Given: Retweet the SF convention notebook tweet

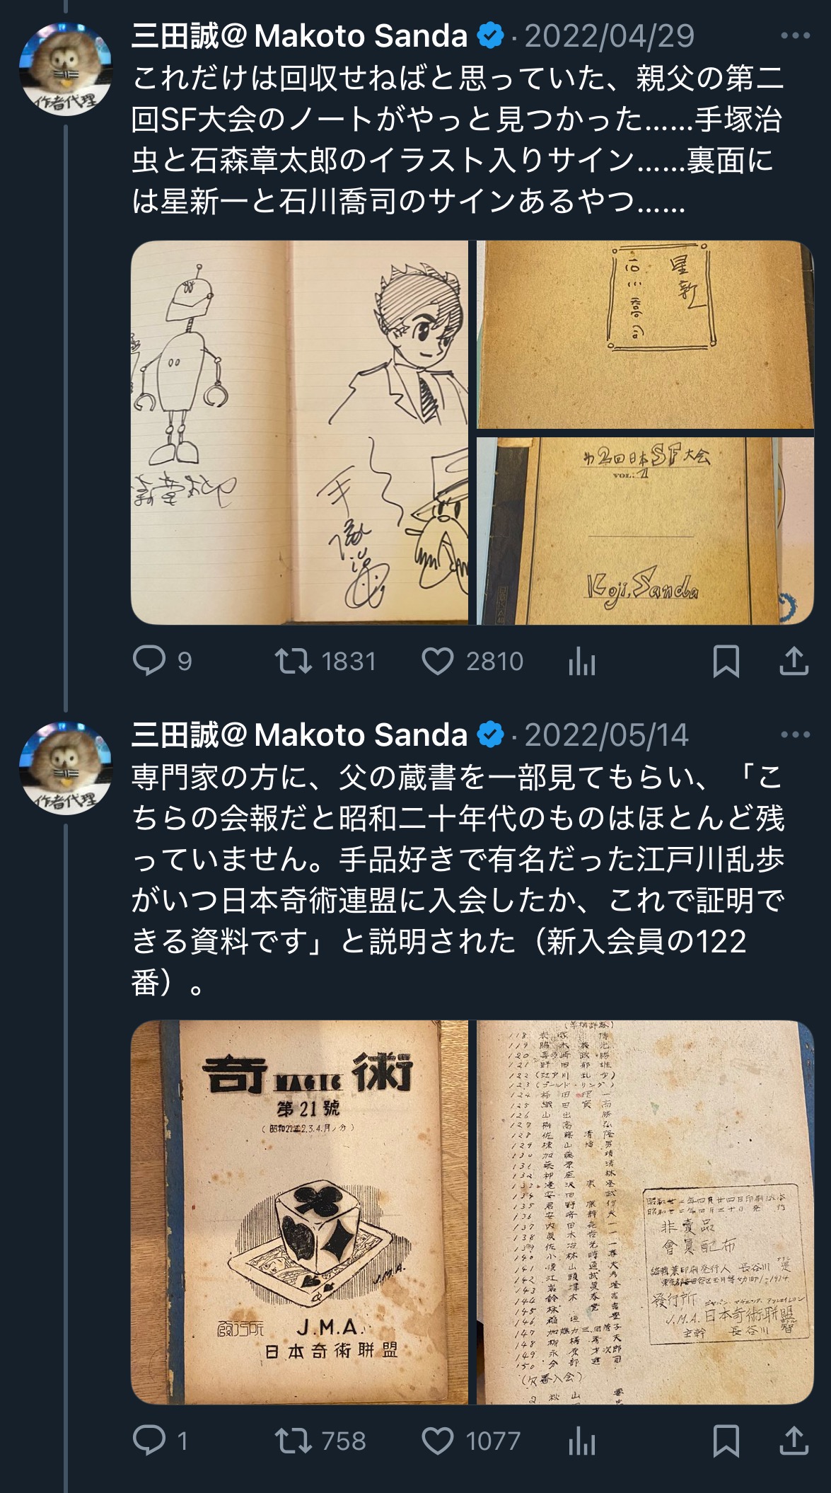Looking at the screenshot, I should [325, 661].
